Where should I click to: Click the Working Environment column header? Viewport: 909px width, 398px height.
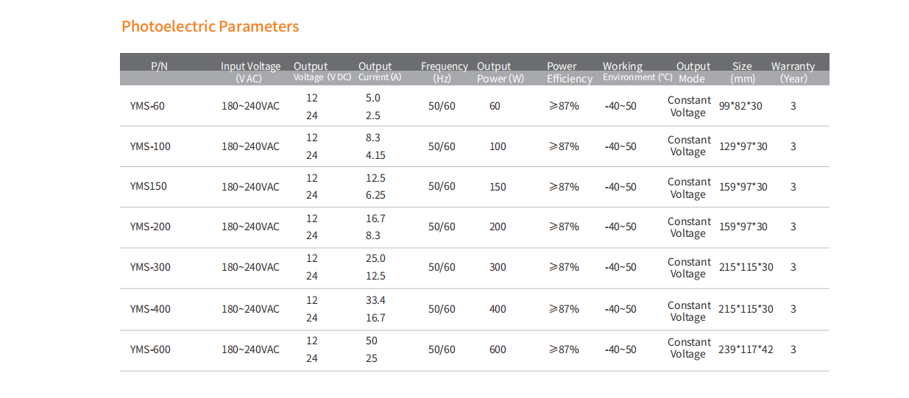tap(637, 71)
